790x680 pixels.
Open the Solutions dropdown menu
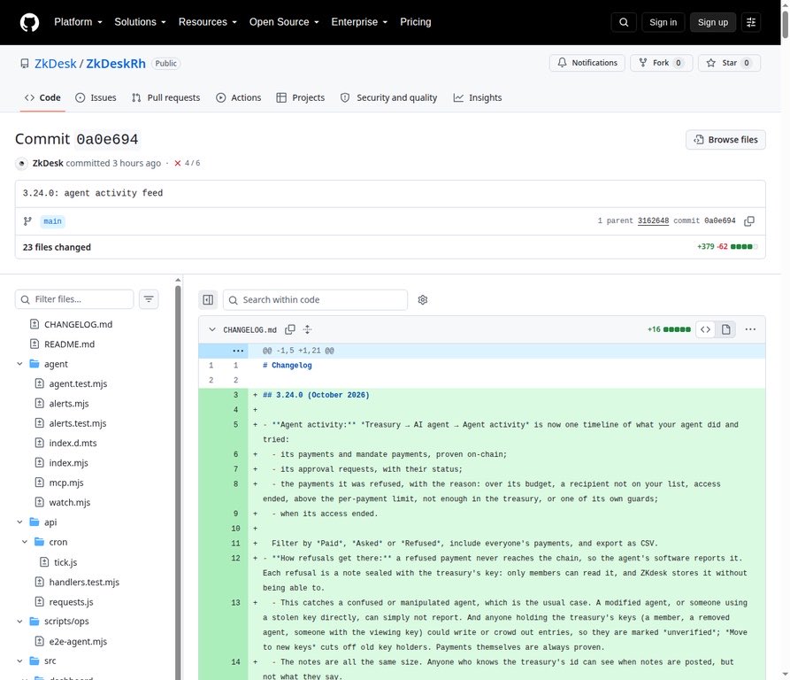[x=140, y=22]
